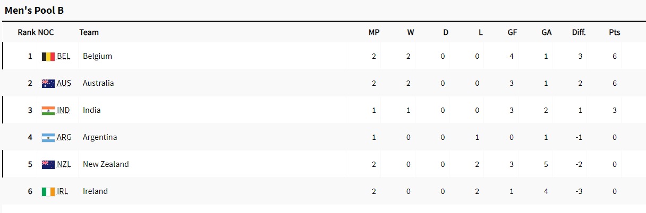
Task: Click the Australia flag icon
Action: click(48, 83)
